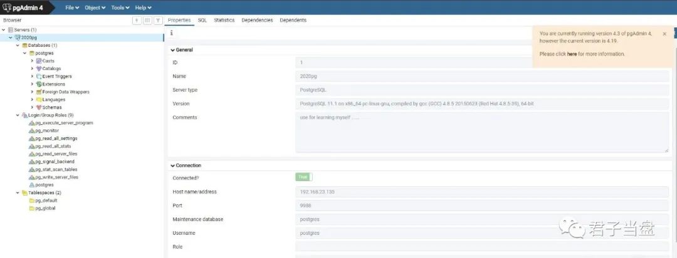Expand the Schemas tree node
This screenshot has width=677, height=258.
coord(32,107)
